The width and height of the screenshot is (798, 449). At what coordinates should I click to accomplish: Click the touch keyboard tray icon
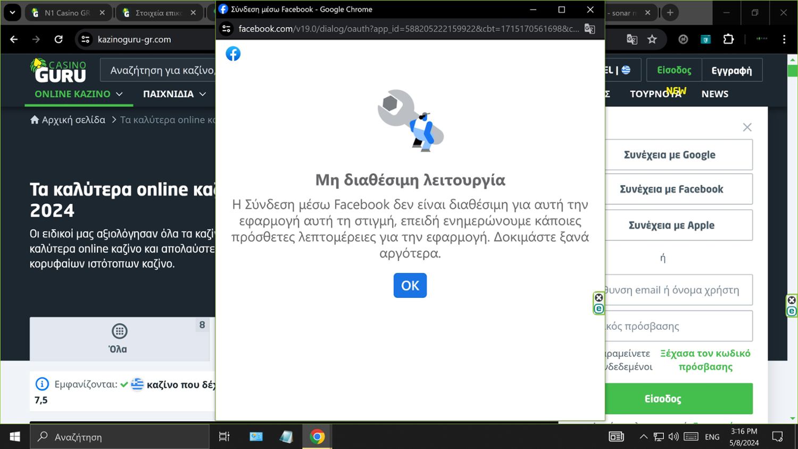pyautogui.click(x=691, y=437)
